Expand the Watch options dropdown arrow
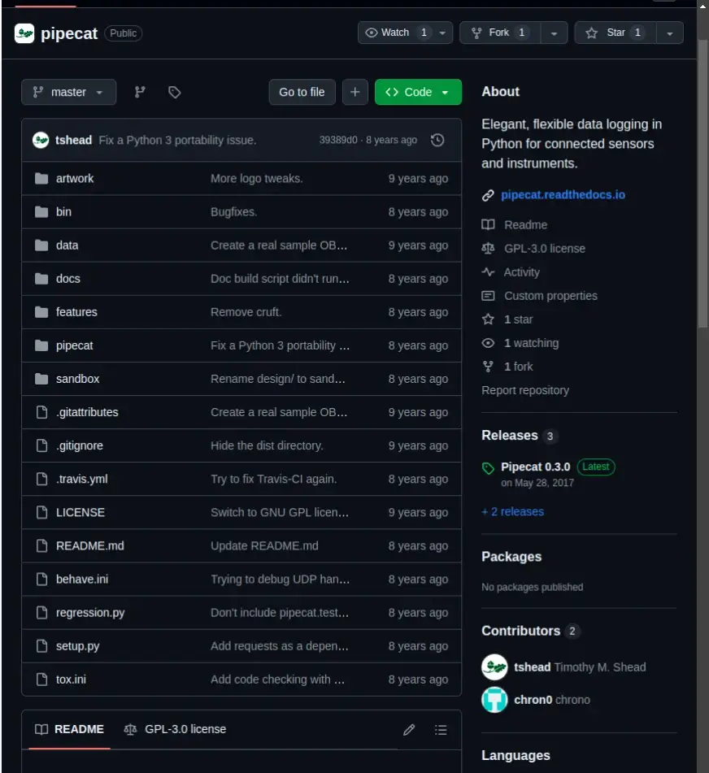The height and width of the screenshot is (773, 709). tap(442, 33)
